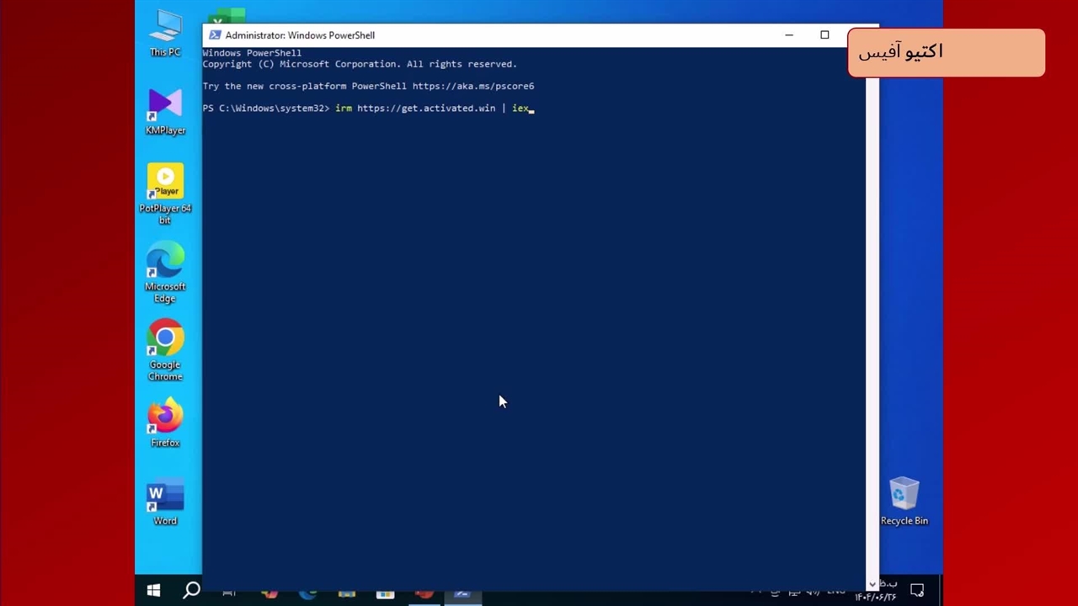Maximize the Administrator PowerShell window
The height and width of the screenshot is (606, 1078).
[x=825, y=35]
